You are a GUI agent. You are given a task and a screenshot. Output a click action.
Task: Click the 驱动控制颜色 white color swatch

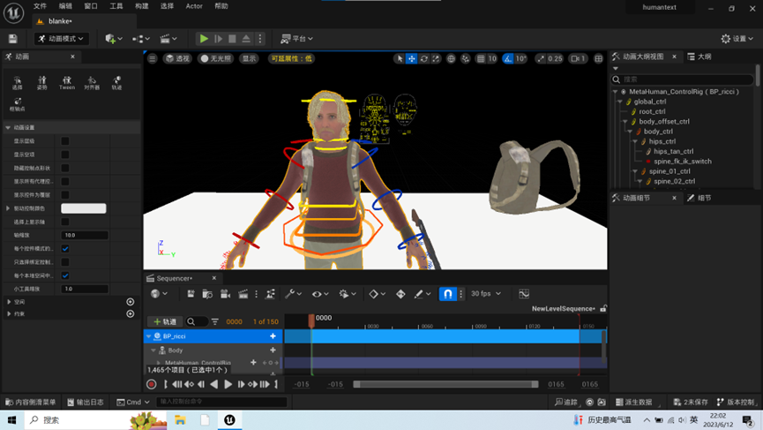tap(84, 208)
